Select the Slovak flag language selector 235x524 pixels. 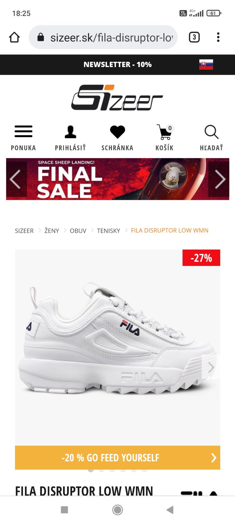(x=206, y=65)
